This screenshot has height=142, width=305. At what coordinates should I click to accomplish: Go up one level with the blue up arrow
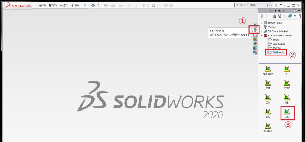(295, 16)
